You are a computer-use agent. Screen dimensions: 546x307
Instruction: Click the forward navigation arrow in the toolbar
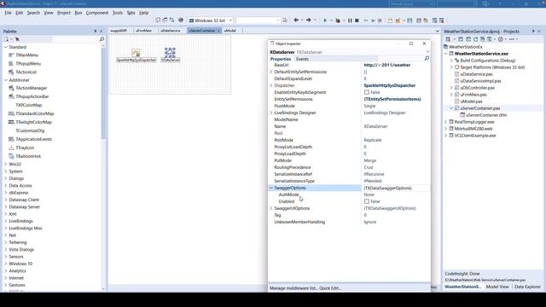point(309,20)
